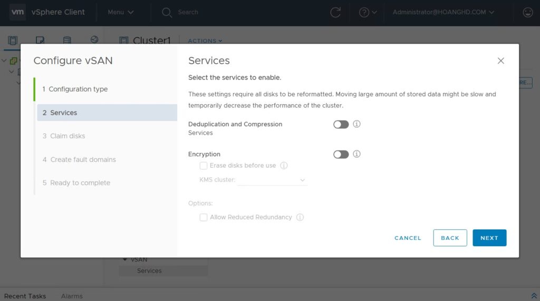Screen dimensions: 540x301
Task: Click the smiley feedback icon
Action: coord(527,13)
